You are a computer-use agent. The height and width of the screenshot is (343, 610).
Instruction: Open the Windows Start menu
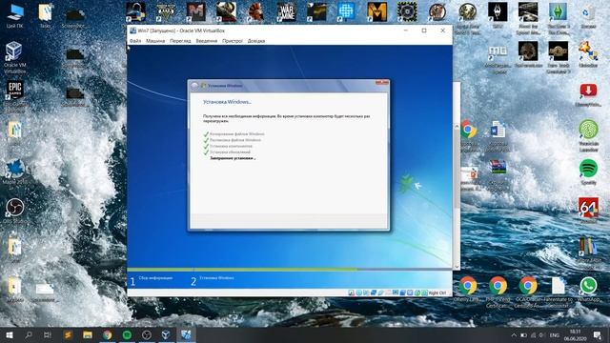click(10, 334)
